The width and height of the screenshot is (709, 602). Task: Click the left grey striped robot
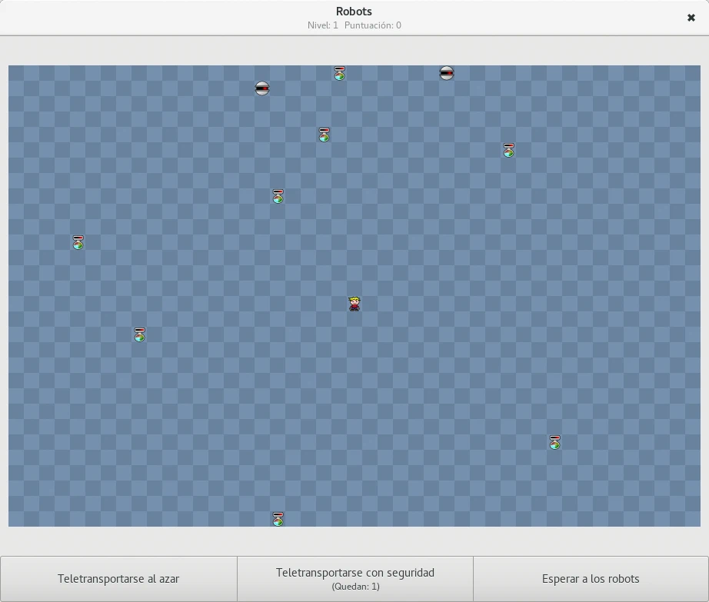click(x=262, y=88)
